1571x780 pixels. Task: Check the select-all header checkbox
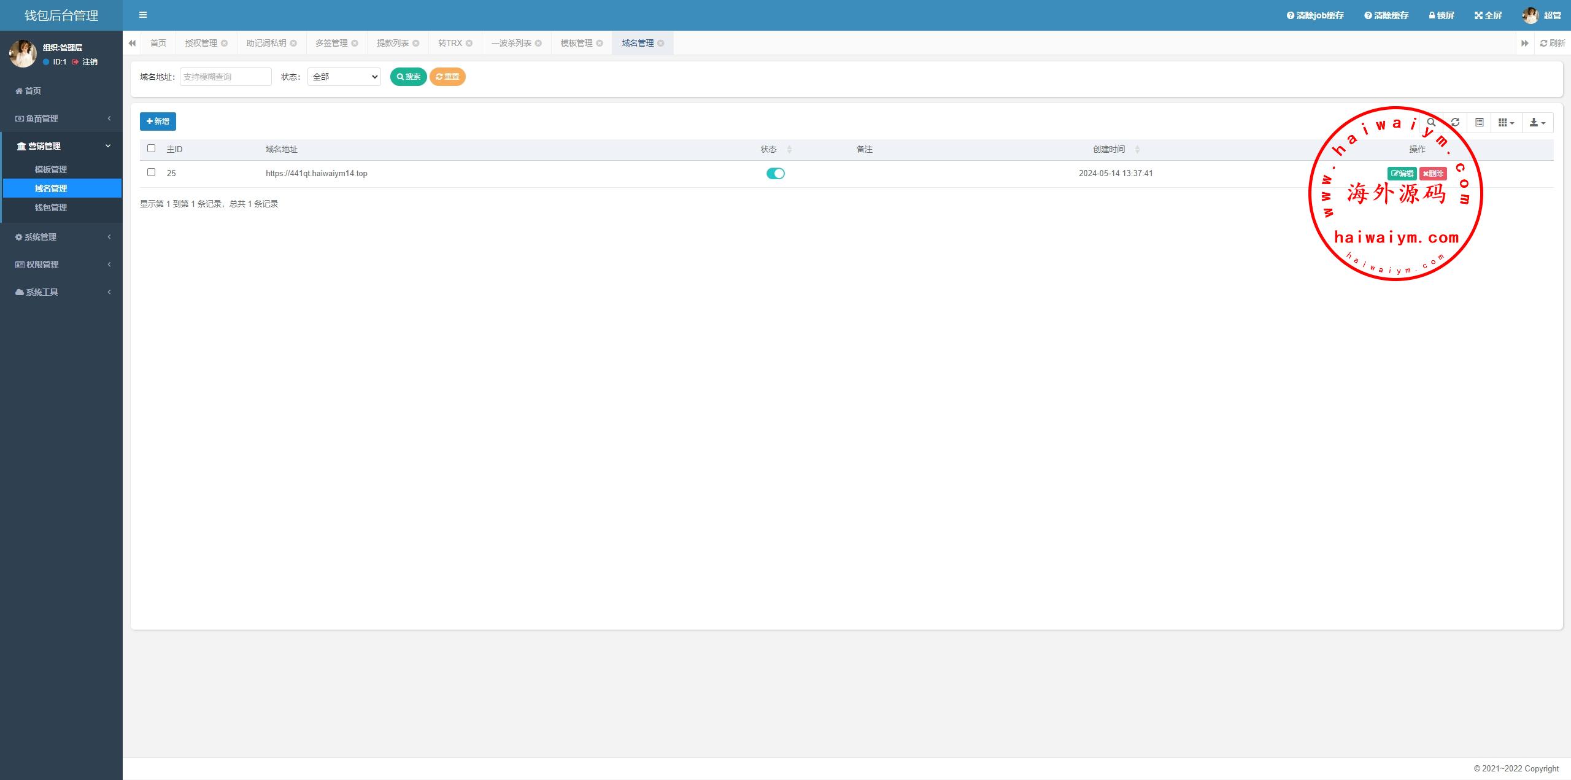(x=152, y=149)
